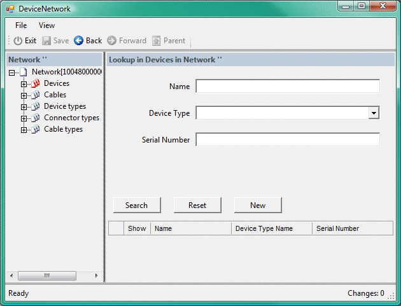Click the Save floppy disk icon
The width and height of the screenshot is (401, 306).
coord(46,41)
